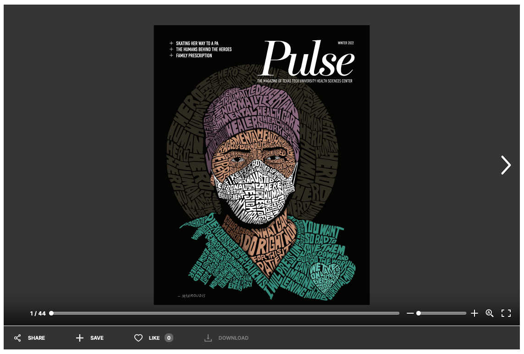Click the LIKE text label
The image size is (524, 354).
click(x=154, y=338)
